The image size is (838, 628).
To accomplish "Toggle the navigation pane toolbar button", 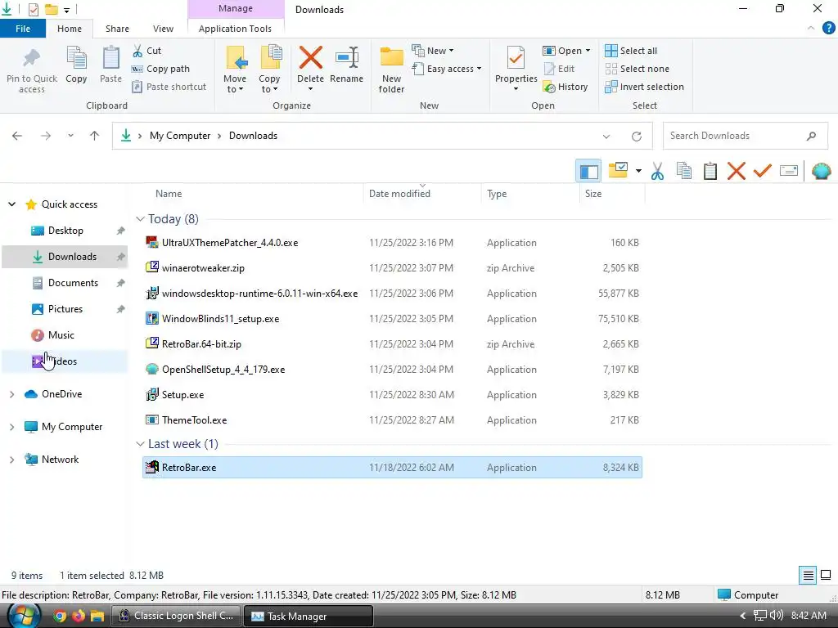I will tap(588, 172).
